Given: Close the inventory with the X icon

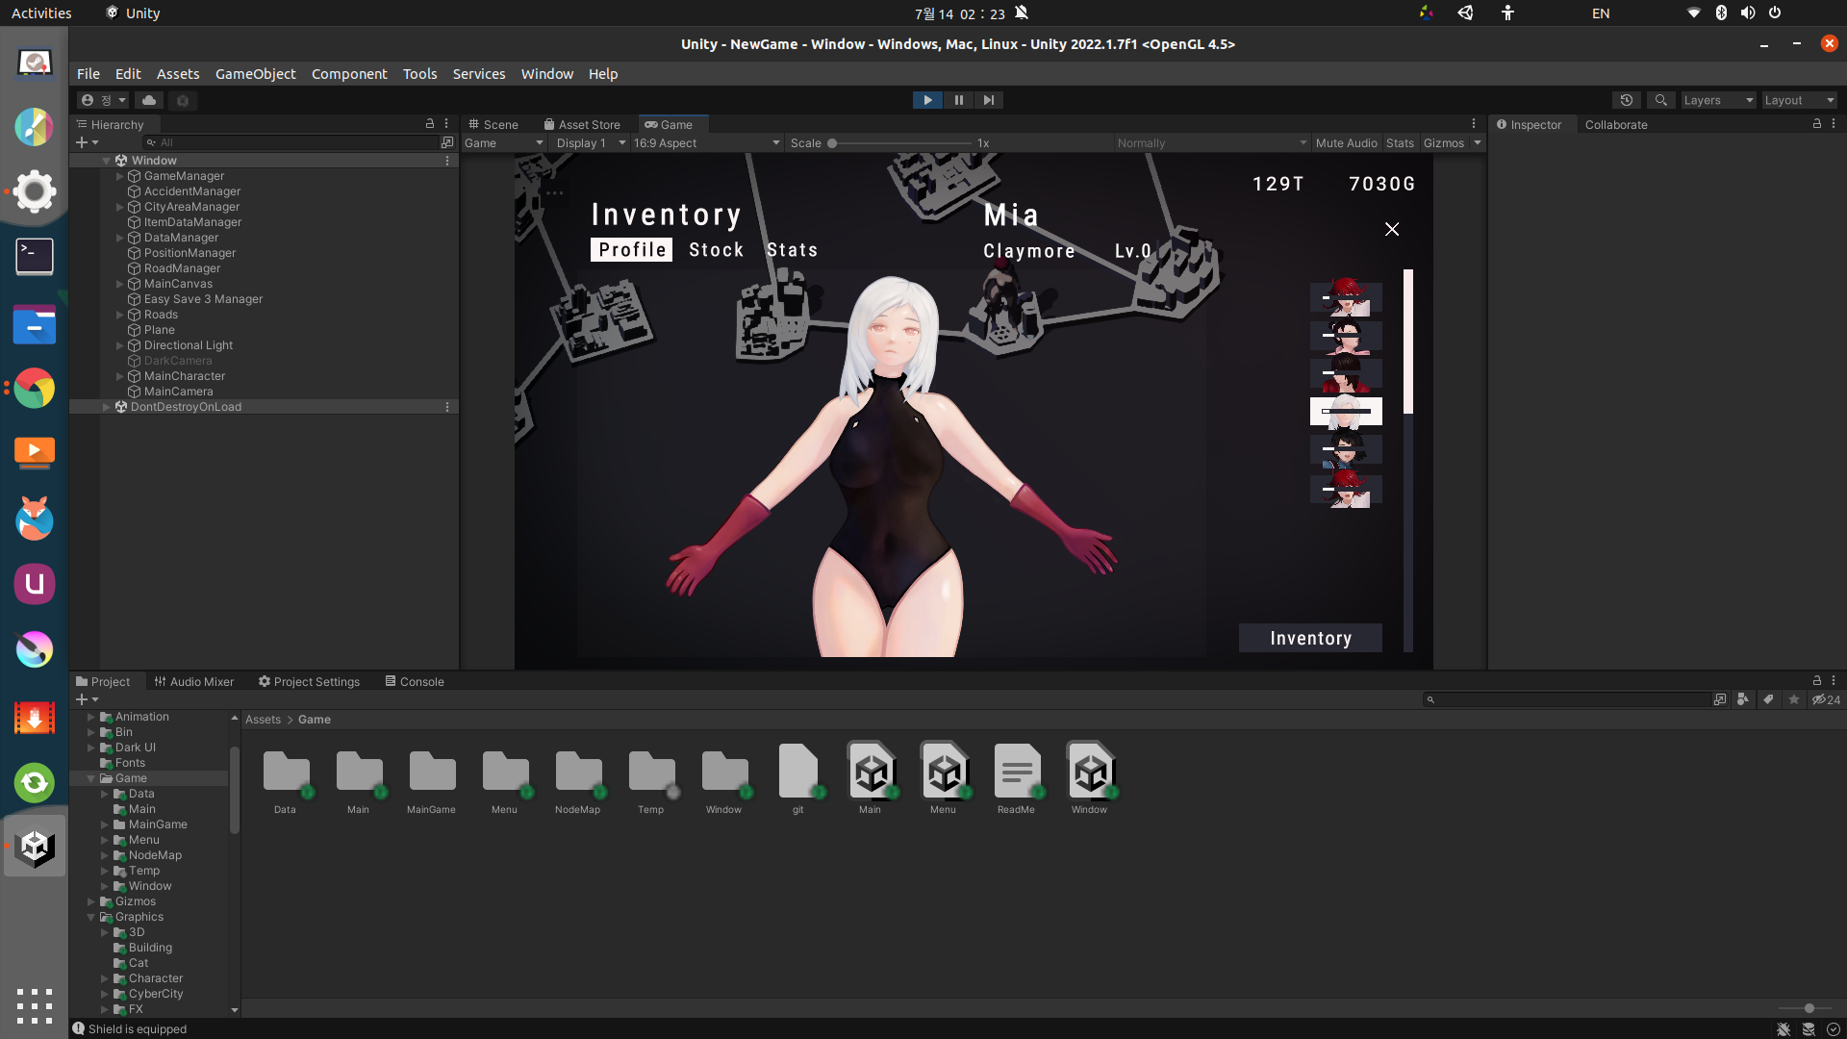Looking at the screenshot, I should click(x=1392, y=229).
